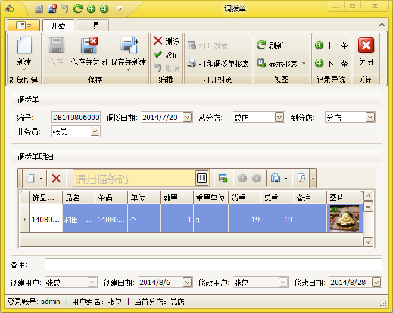
Task: Click the red X delete icon in detail toolbar
Action: pyautogui.click(x=56, y=178)
